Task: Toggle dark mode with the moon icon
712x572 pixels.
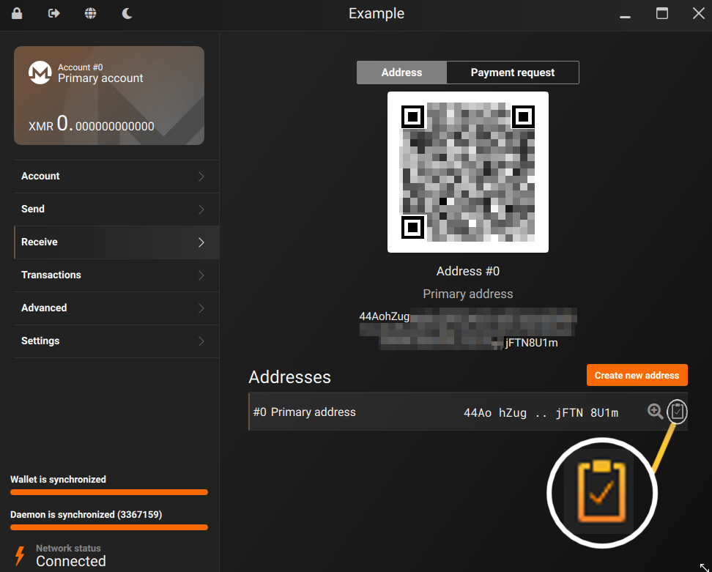Action: click(127, 13)
